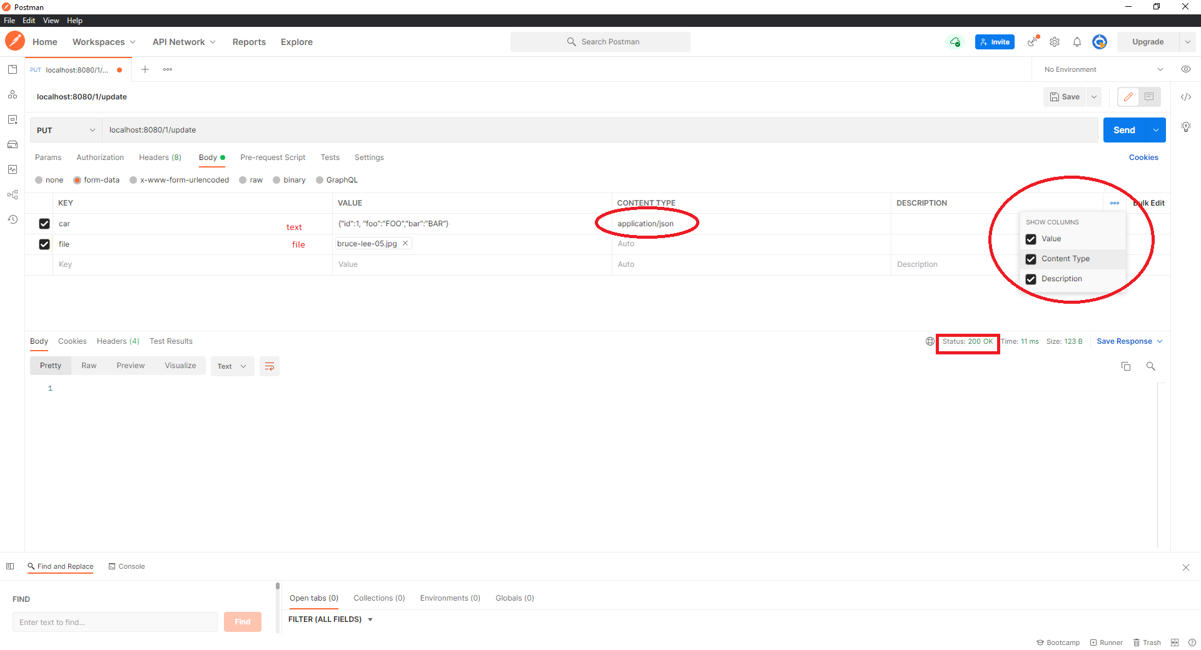Open the Collections sidebar icon

13,69
